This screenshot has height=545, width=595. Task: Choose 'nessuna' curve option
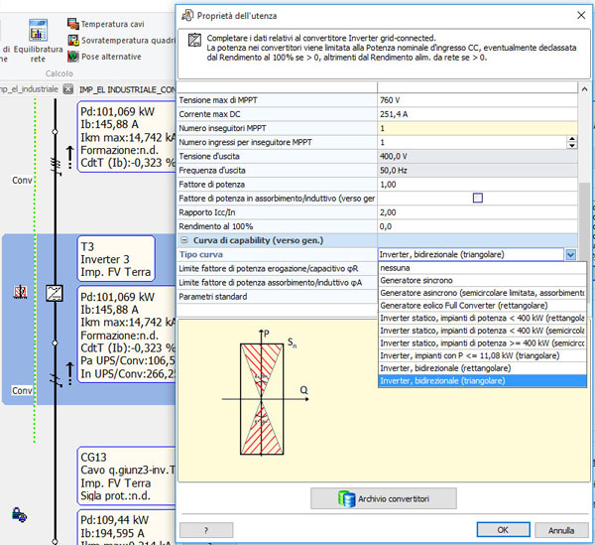[482, 268]
